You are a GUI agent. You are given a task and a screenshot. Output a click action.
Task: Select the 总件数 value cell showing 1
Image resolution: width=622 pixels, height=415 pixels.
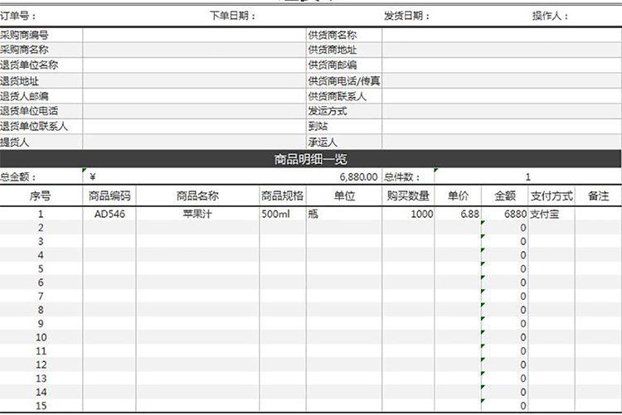pyautogui.click(x=528, y=176)
